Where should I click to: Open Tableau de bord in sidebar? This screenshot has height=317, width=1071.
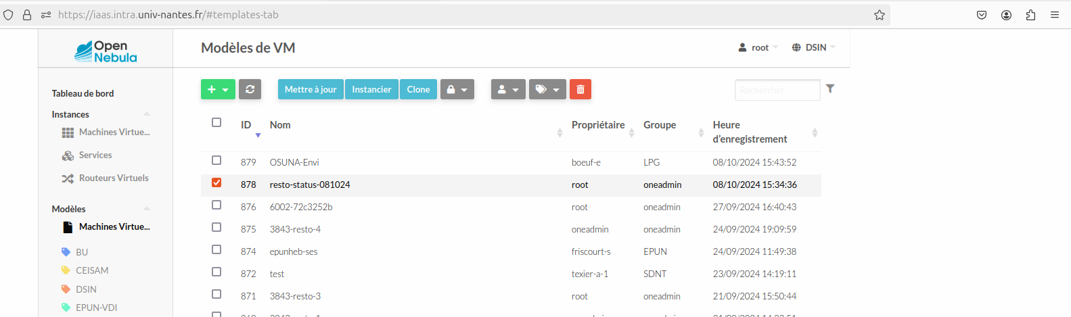coord(83,93)
